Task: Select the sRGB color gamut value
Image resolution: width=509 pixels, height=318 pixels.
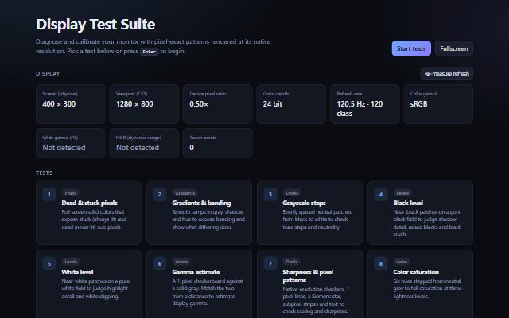Action: 419,104
